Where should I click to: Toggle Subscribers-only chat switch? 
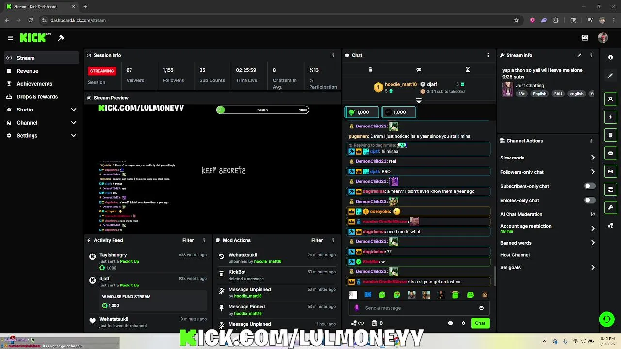click(589, 186)
